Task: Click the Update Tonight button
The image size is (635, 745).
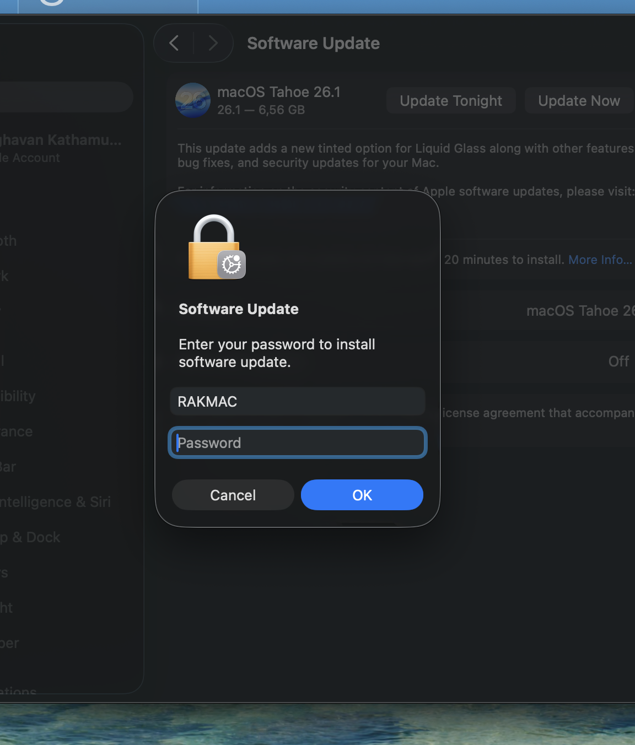Action: pos(451,100)
